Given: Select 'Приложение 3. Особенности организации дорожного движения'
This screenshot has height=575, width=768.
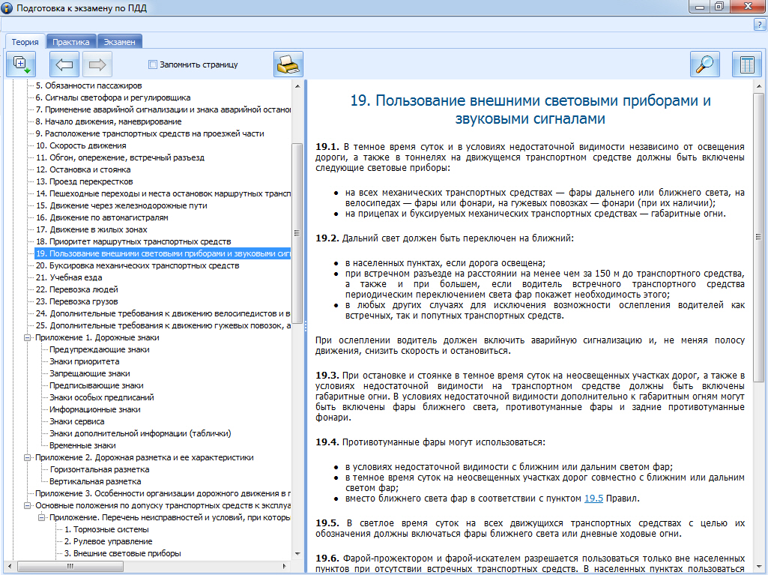Looking at the screenshot, I should tap(163, 493).
